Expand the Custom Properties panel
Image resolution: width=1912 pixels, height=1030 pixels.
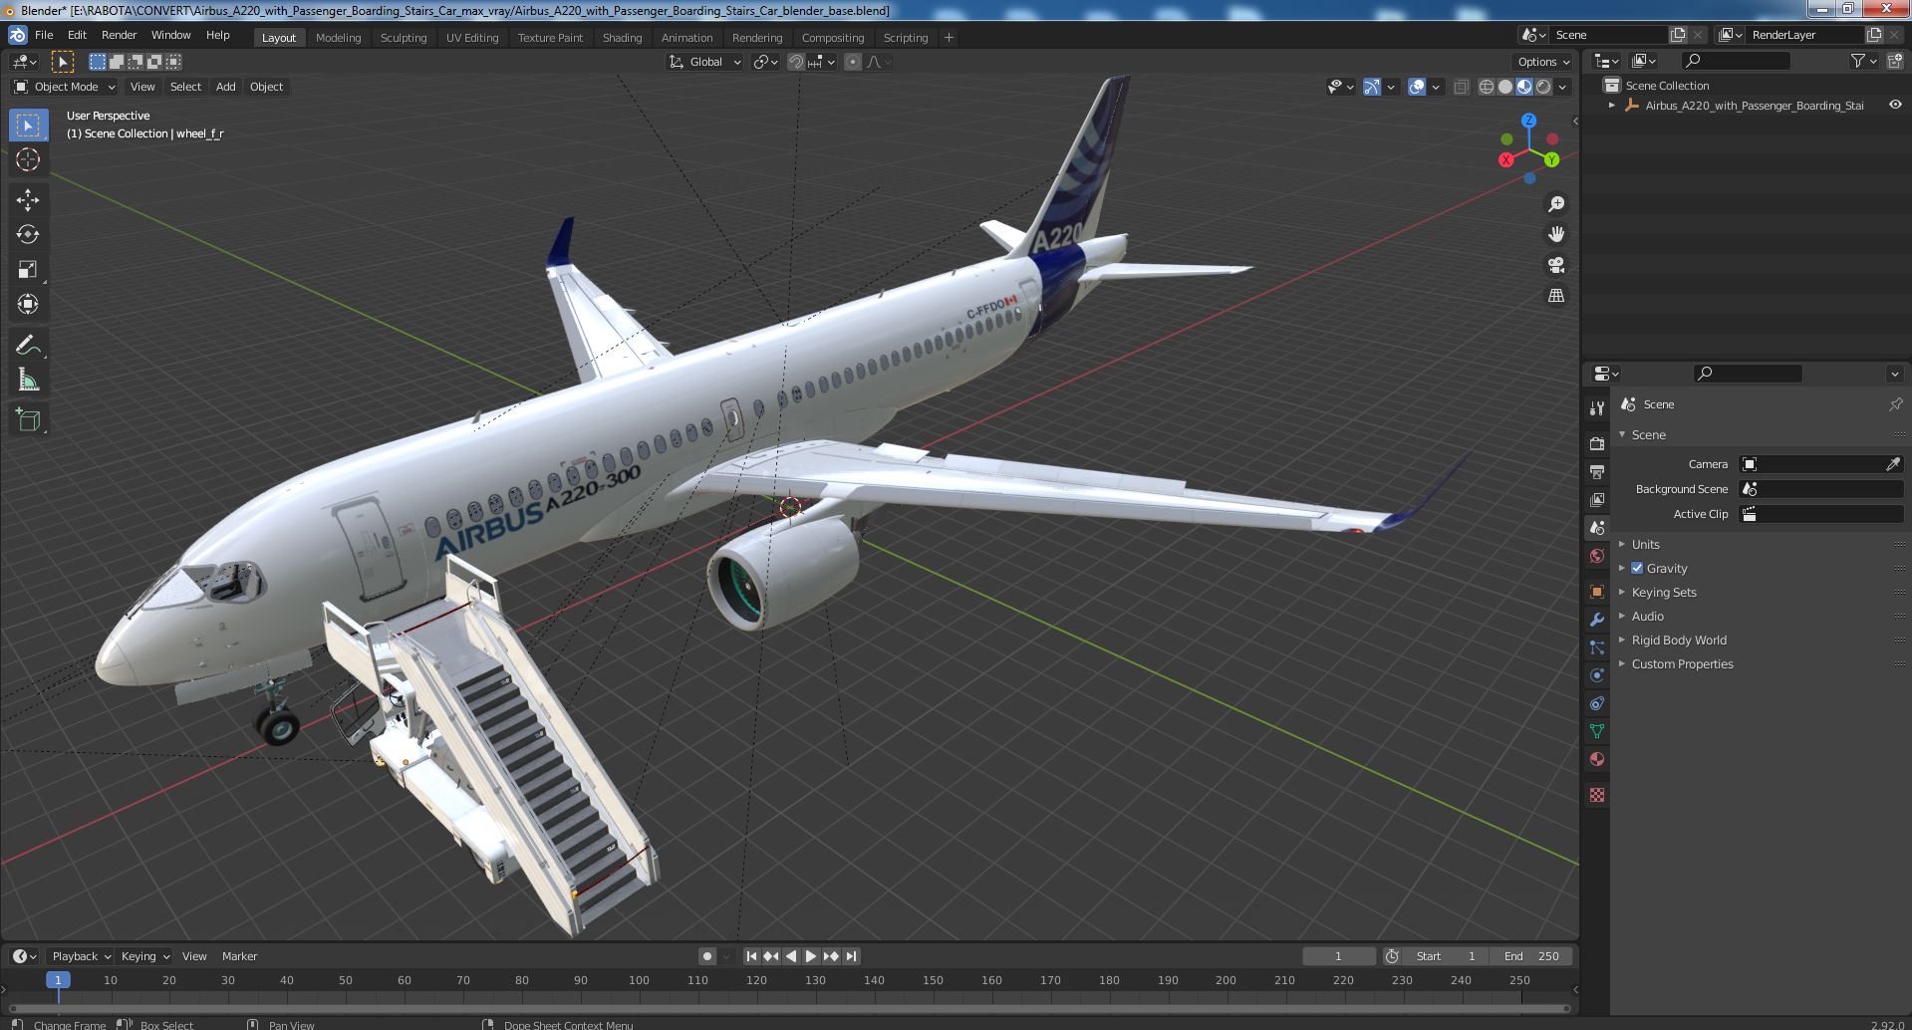tap(1682, 663)
